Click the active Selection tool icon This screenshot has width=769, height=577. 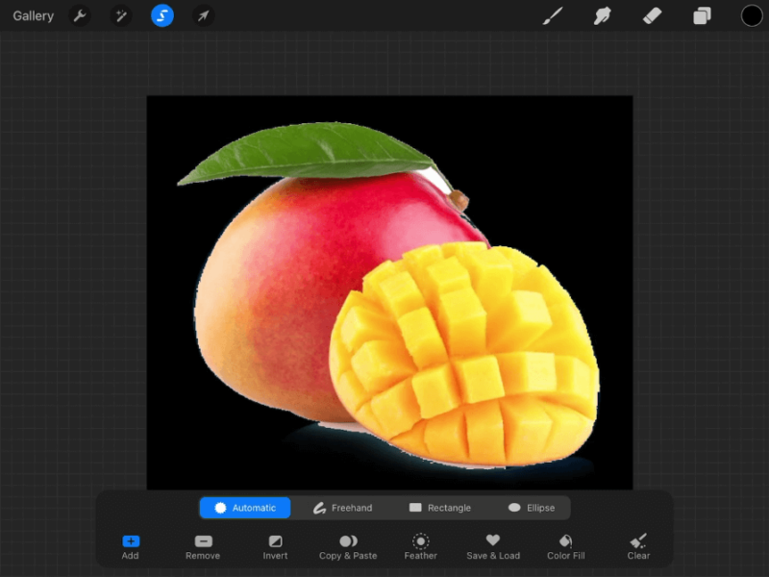[x=161, y=15]
